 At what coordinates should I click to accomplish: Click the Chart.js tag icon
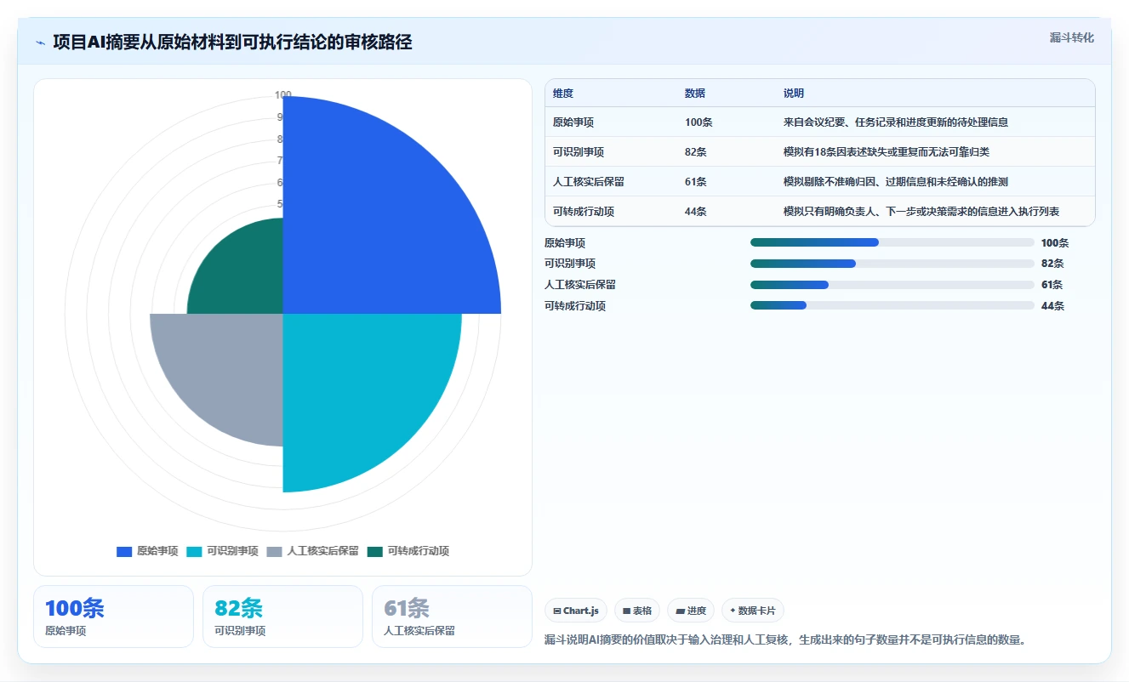pos(556,611)
